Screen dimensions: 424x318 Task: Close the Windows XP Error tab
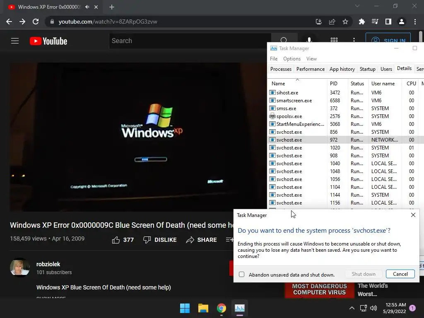tap(96, 7)
